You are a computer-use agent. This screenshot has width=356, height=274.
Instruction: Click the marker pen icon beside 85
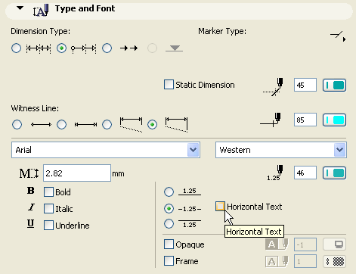pyautogui.click(x=271, y=120)
